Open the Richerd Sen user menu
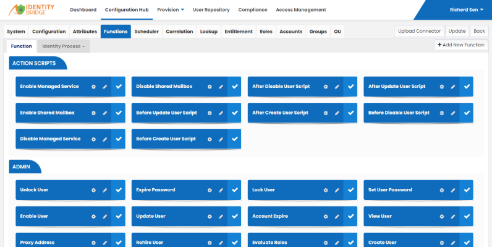 pyautogui.click(x=467, y=10)
